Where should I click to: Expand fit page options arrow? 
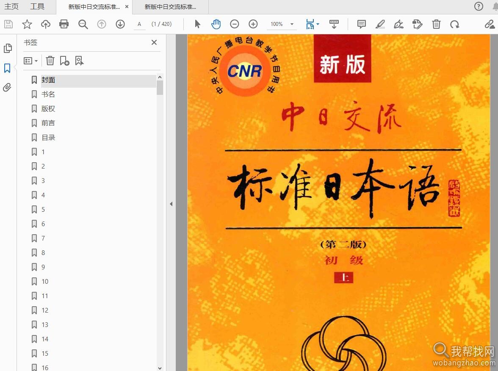tap(318, 24)
